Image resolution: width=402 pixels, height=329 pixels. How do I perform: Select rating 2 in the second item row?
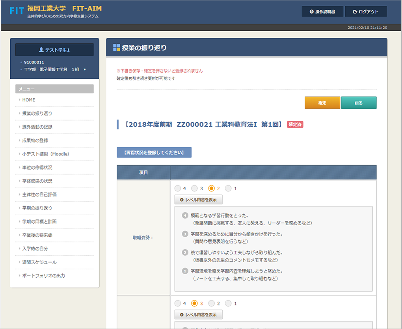click(212, 303)
